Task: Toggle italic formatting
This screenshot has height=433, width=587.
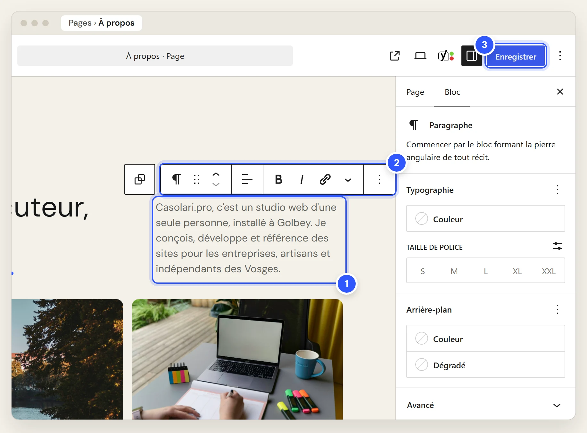Action: tap(302, 179)
